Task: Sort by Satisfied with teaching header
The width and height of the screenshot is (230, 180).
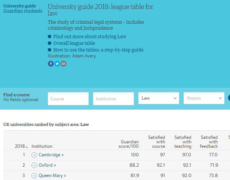Action: click(183, 142)
